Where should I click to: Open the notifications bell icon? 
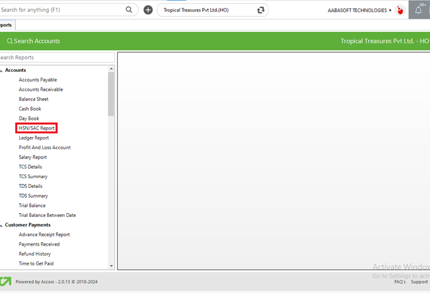pos(419,10)
